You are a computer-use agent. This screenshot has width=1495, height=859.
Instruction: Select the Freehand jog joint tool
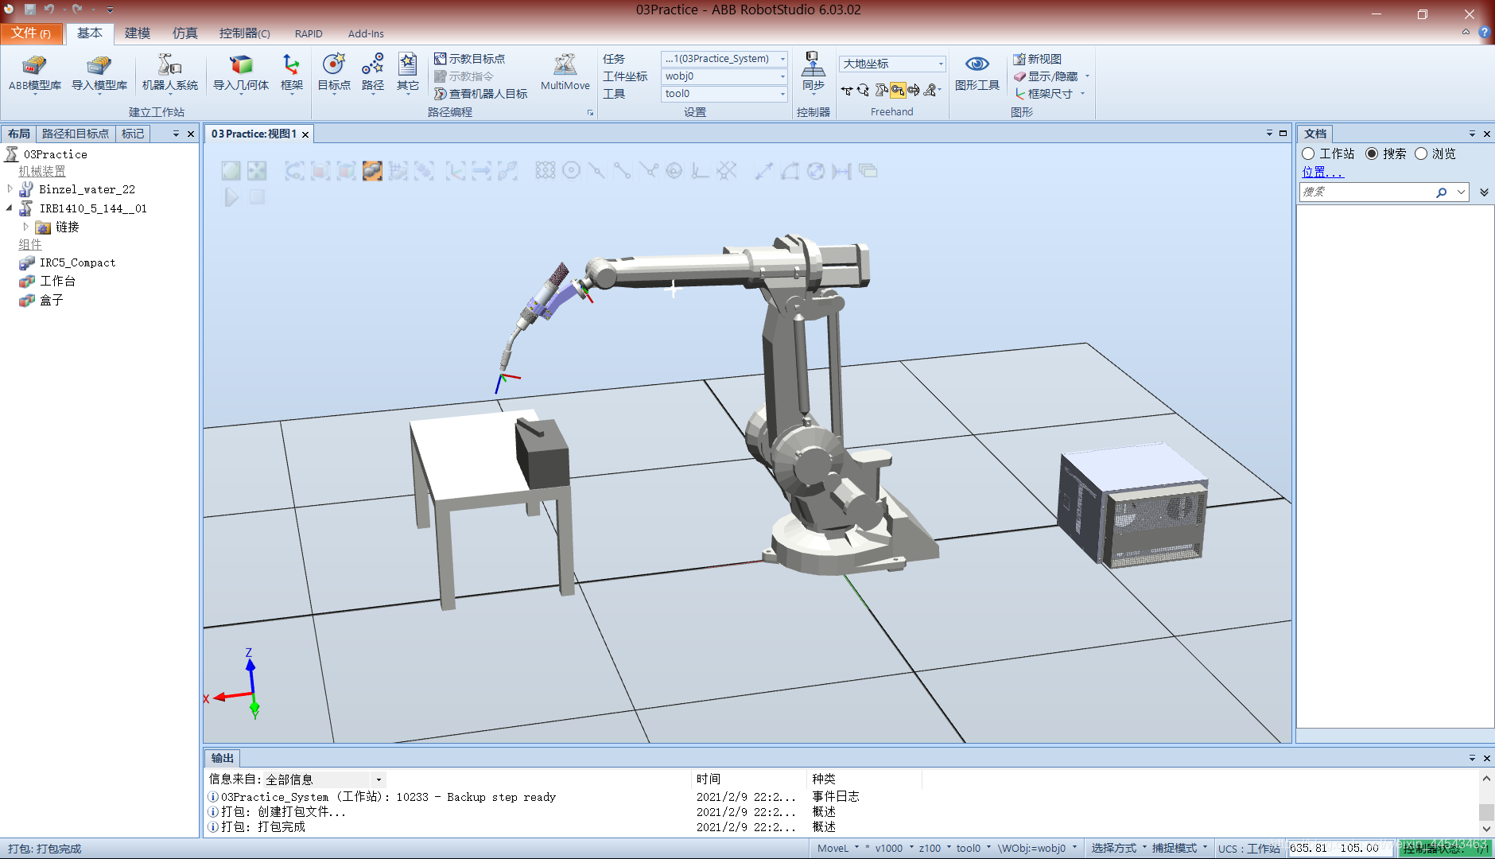click(881, 90)
